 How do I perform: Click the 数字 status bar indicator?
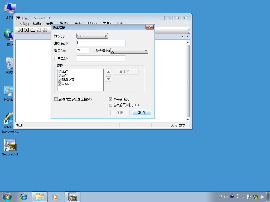pyautogui.click(x=182, y=125)
